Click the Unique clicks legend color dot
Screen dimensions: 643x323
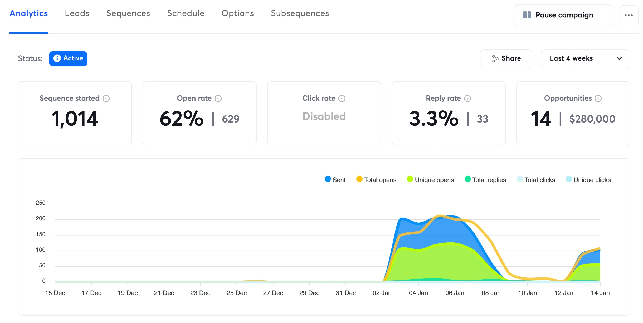coord(569,179)
